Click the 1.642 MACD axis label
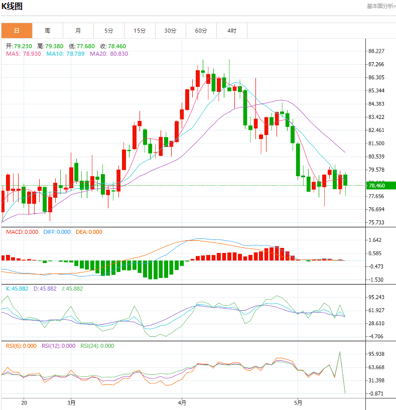The width and height of the screenshot is (396, 410). tap(375, 240)
